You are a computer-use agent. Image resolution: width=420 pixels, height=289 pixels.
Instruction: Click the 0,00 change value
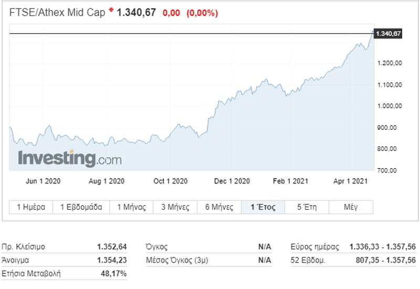pos(172,13)
